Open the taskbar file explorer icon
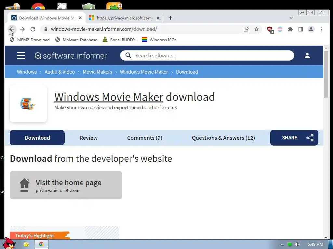The width and height of the screenshot is (333, 249). click(x=26, y=244)
